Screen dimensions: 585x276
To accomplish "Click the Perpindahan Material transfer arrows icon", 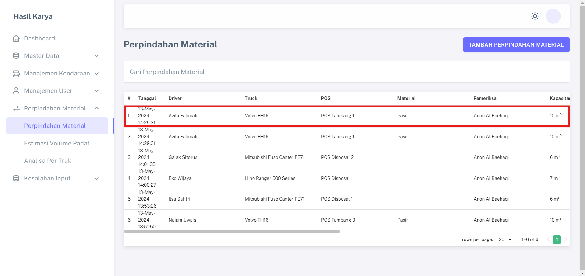I will [16, 108].
